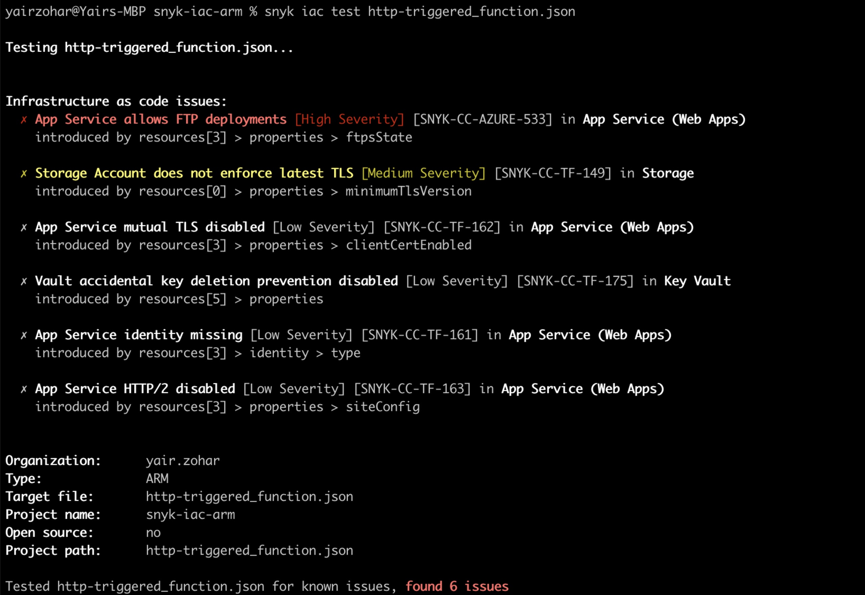
Task: Click the prompt text 'yairzohar@Yairs-MBP'
Action: 75,12
